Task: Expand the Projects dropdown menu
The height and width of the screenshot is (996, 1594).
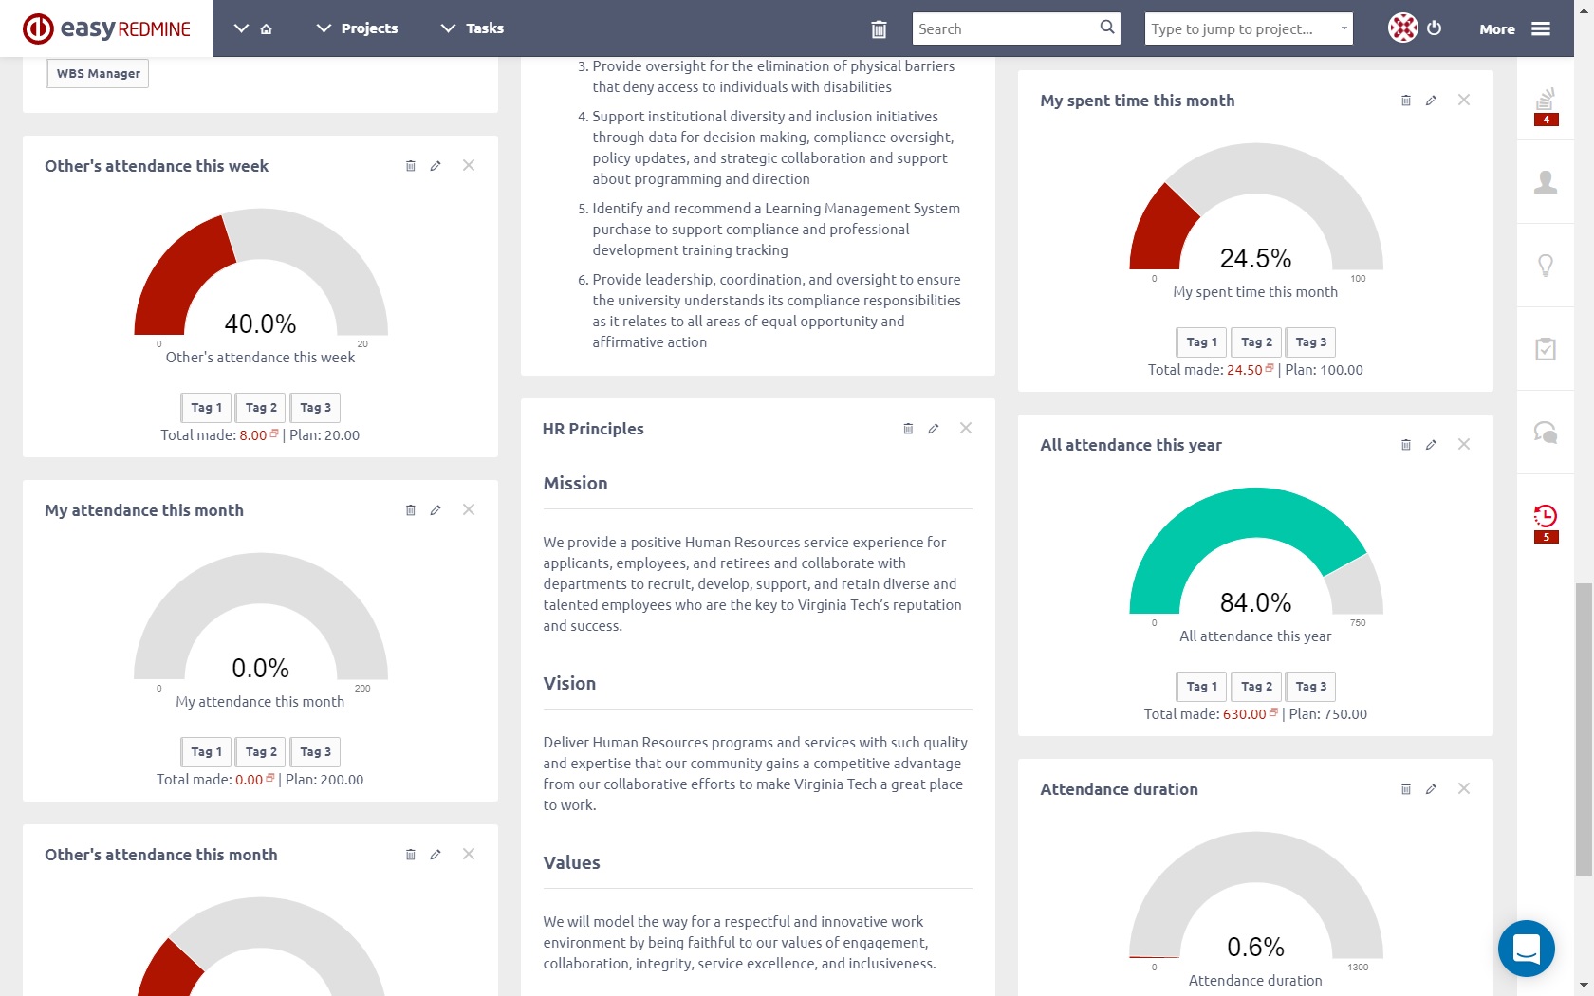Action: click(357, 28)
